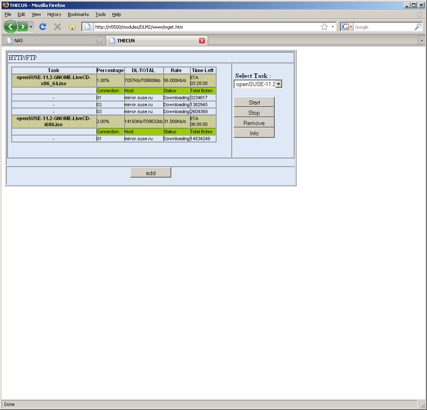Click the ETA 03:25:00 cell
Screen dimensions: 427x410
202,80
